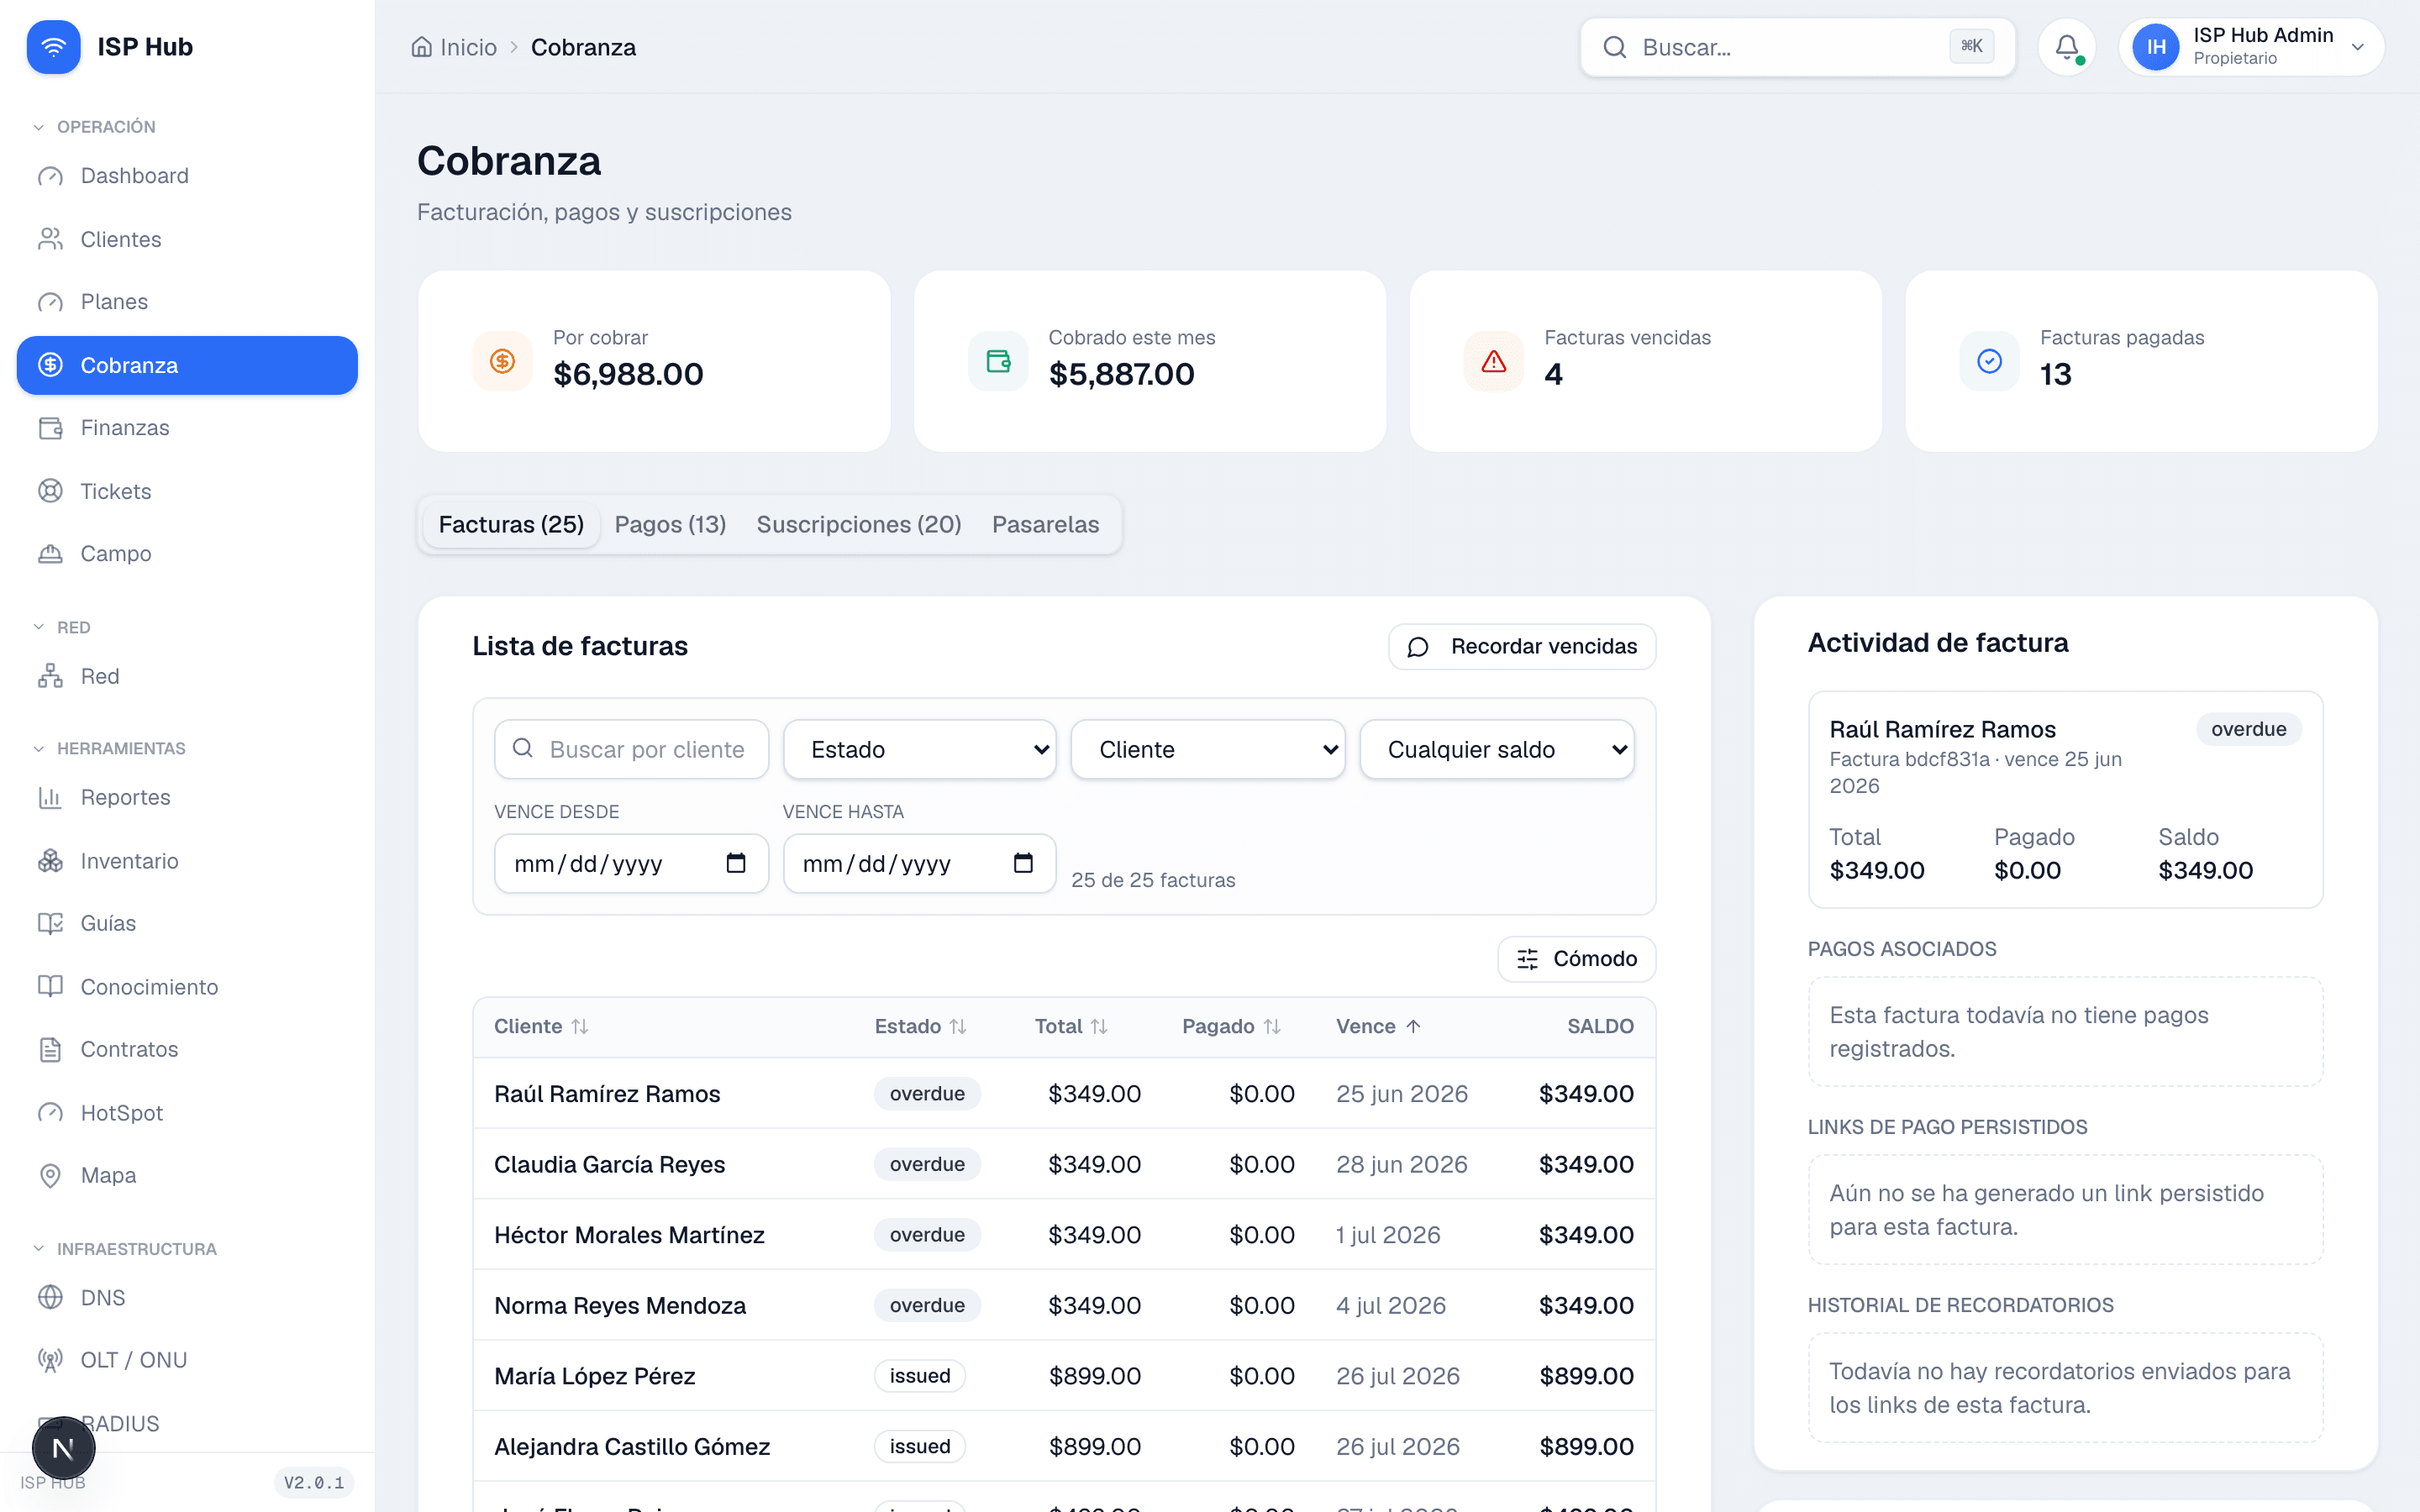Viewport: 2420px width, 1512px height.
Task: Open OLT / ONU in the sidebar
Action: click(187, 1360)
